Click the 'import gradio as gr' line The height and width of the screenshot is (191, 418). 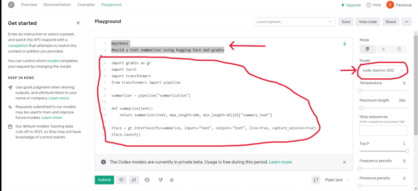coord(131,63)
